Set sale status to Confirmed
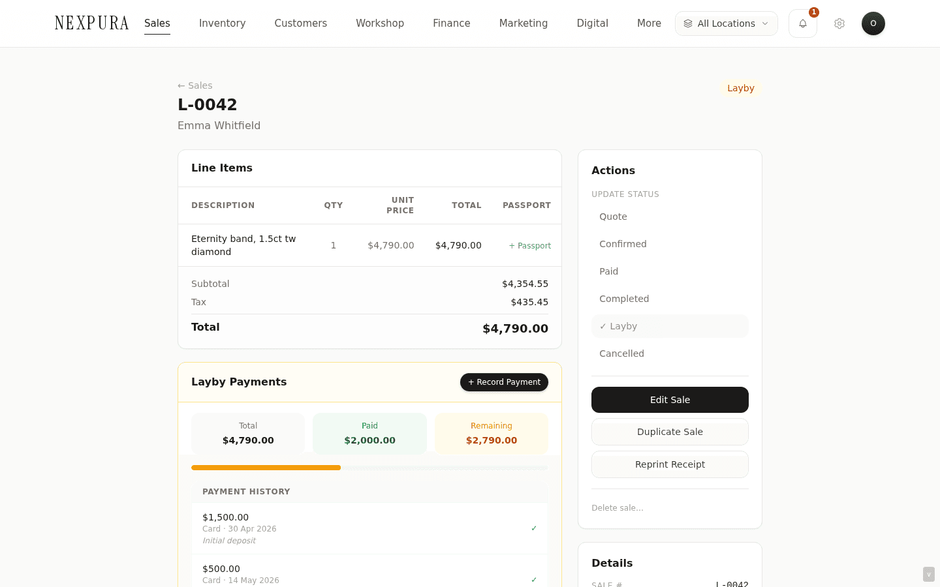940x587 pixels. pyautogui.click(x=670, y=244)
